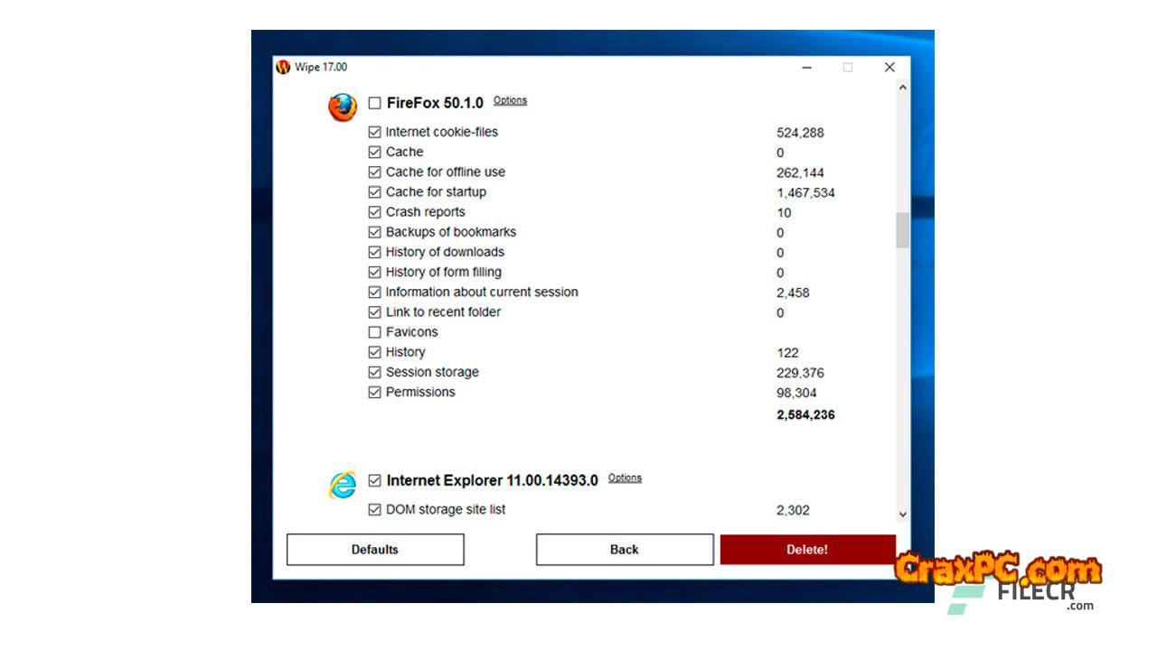Image resolution: width=1157 pixels, height=650 pixels.
Task: Uncheck Cache for startup checkbox
Action: coord(374,191)
